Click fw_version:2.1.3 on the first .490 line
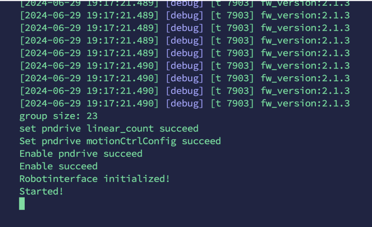 (305, 66)
